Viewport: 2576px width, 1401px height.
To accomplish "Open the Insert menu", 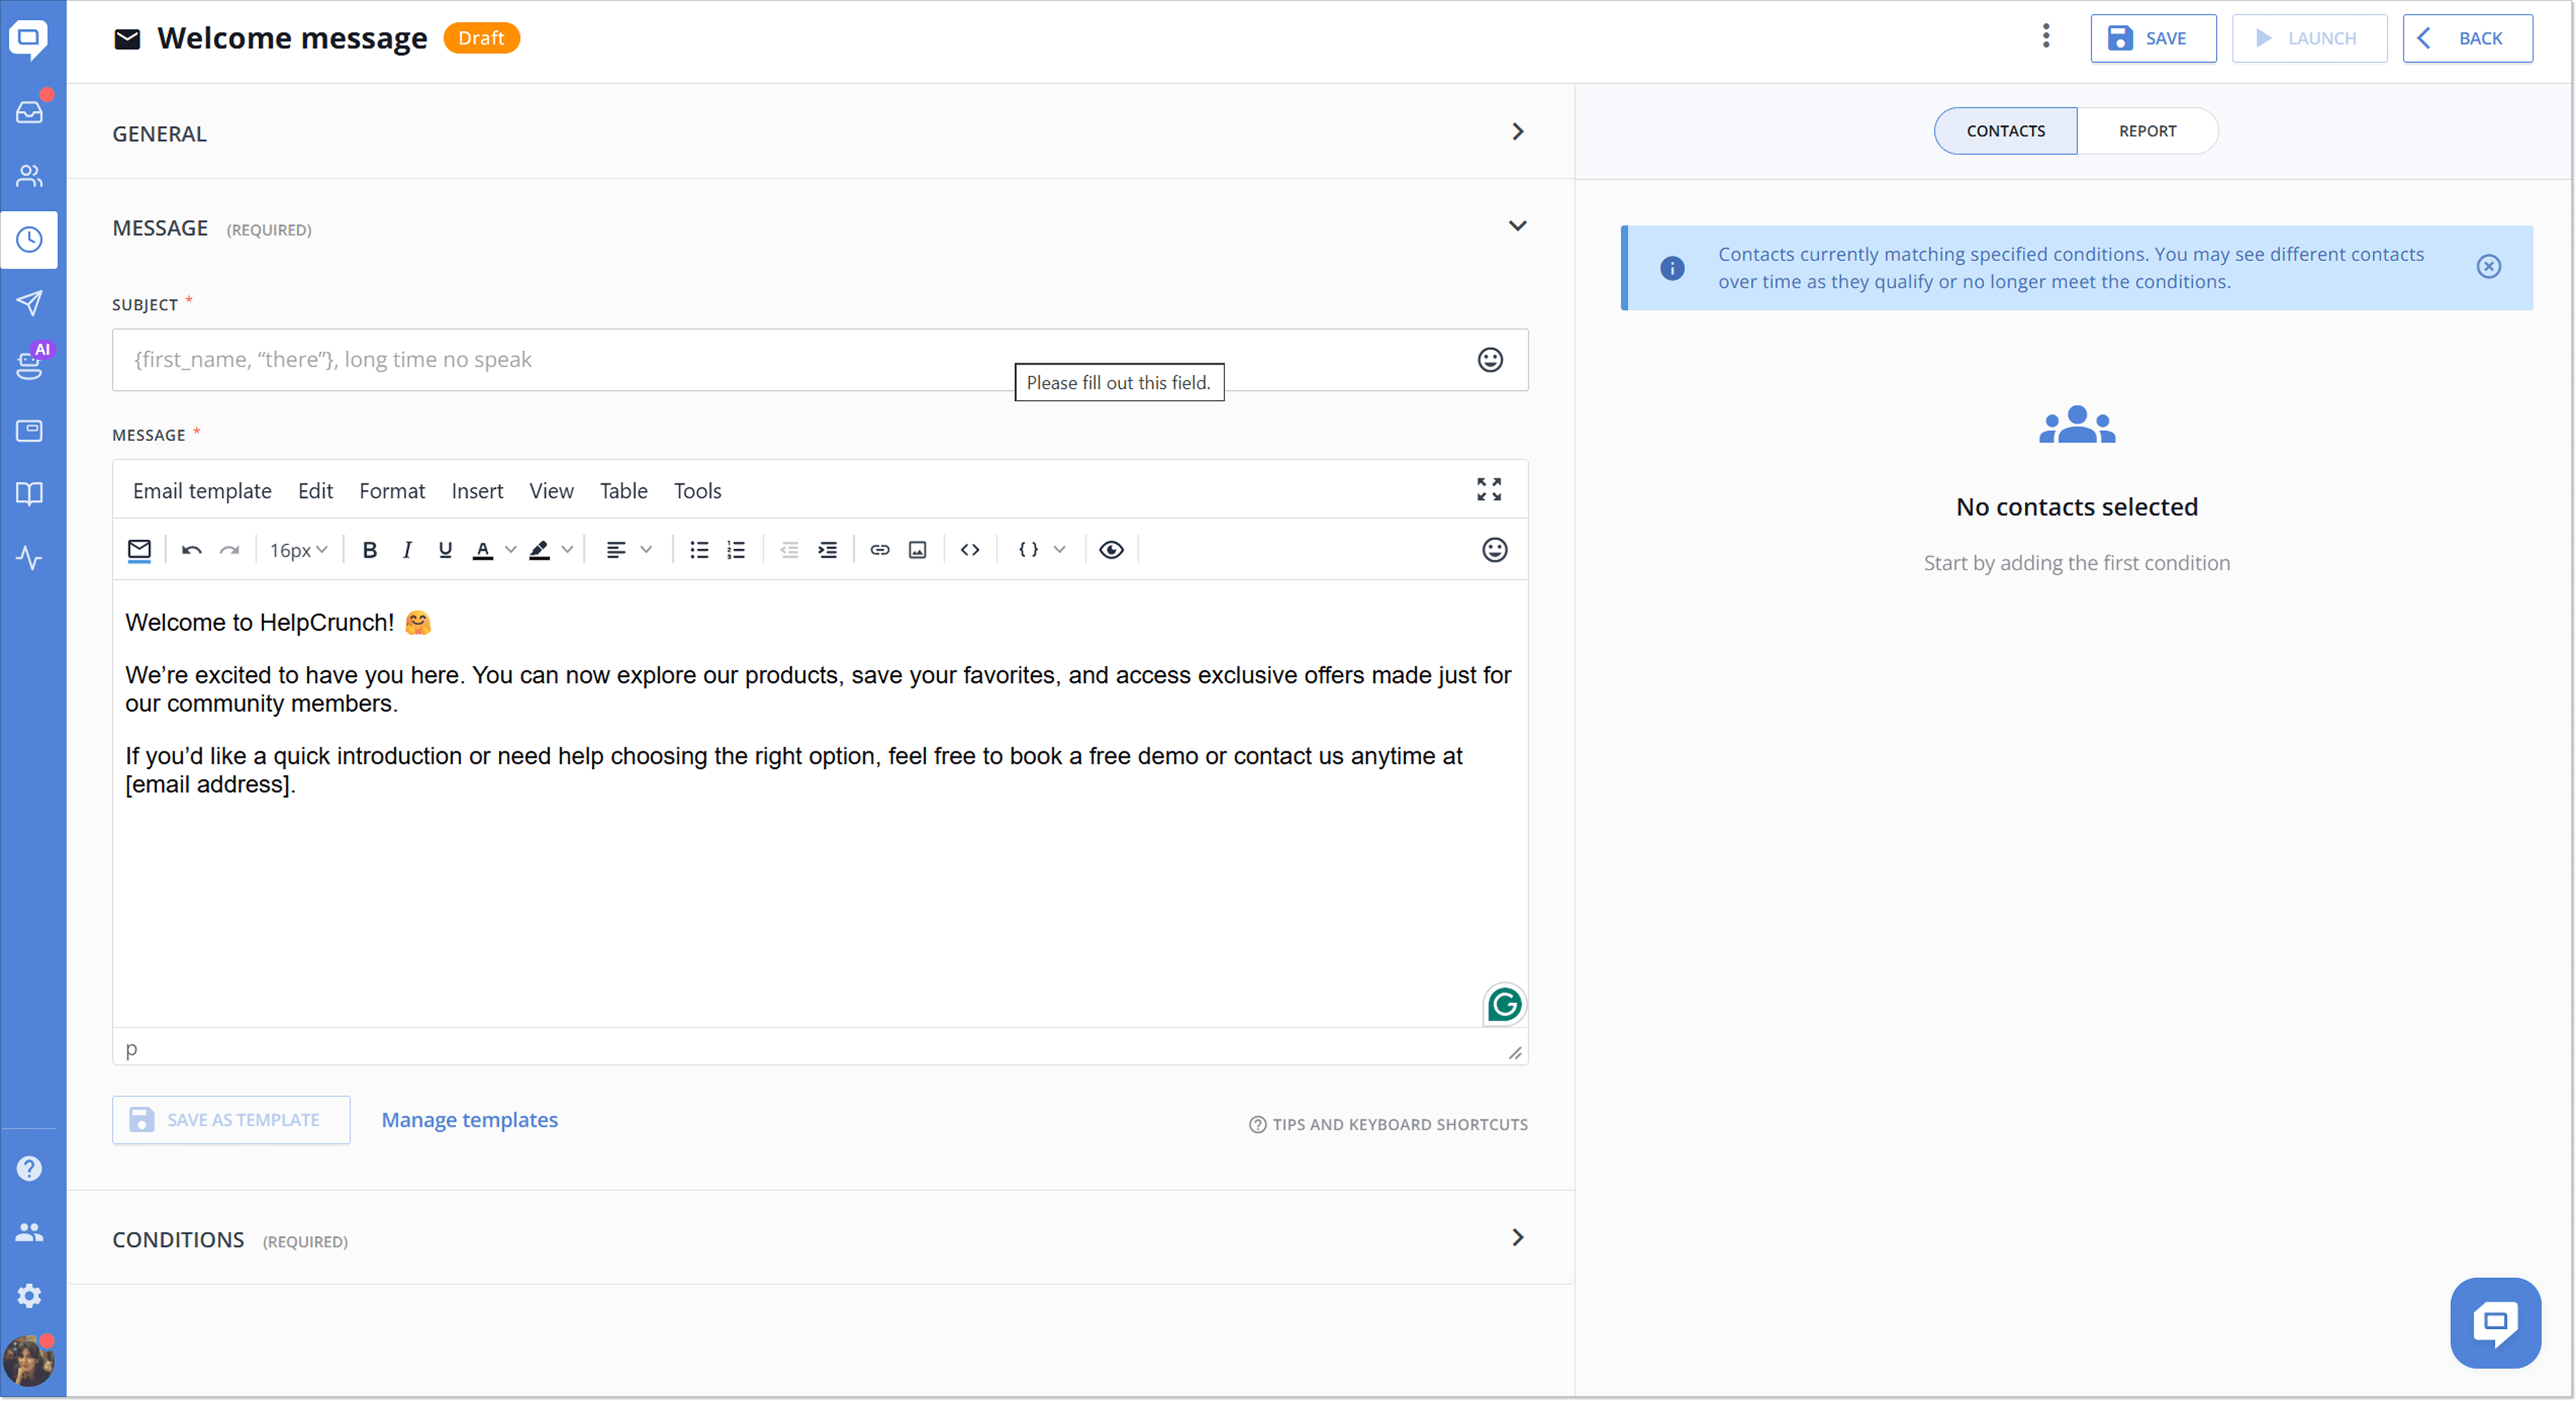I will point(477,491).
